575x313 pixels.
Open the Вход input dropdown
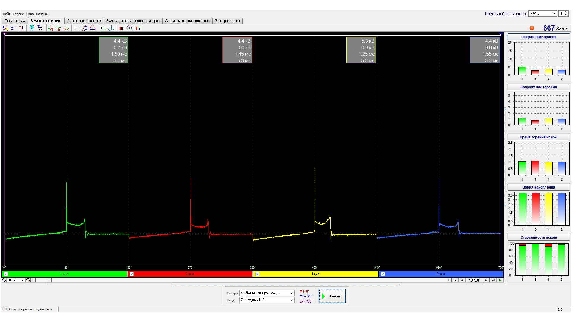pyautogui.click(x=267, y=300)
